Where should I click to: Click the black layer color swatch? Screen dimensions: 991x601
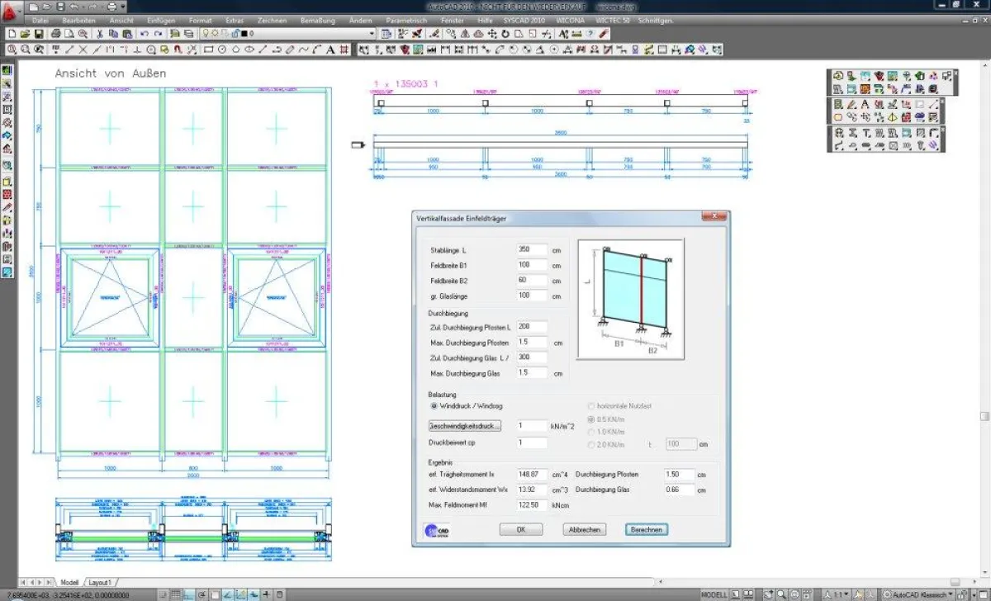[244, 34]
